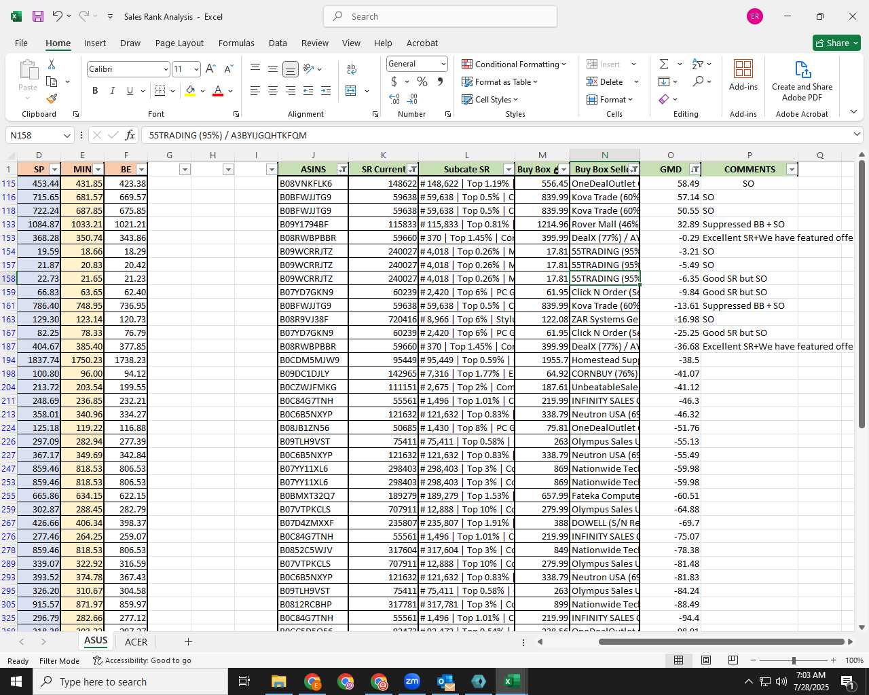Screen dimensions: 869x695
Task: Open the COMMENTS column filter dropdown
Action: [792, 170]
